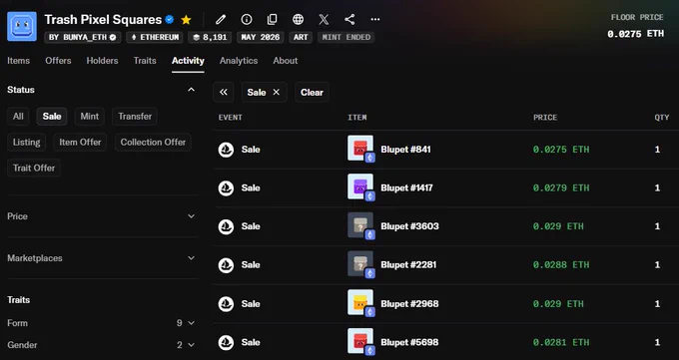Viewport: 679px width, 360px height.
Task: Switch to the Offers tab
Action: pyautogui.click(x=58, y=61)
